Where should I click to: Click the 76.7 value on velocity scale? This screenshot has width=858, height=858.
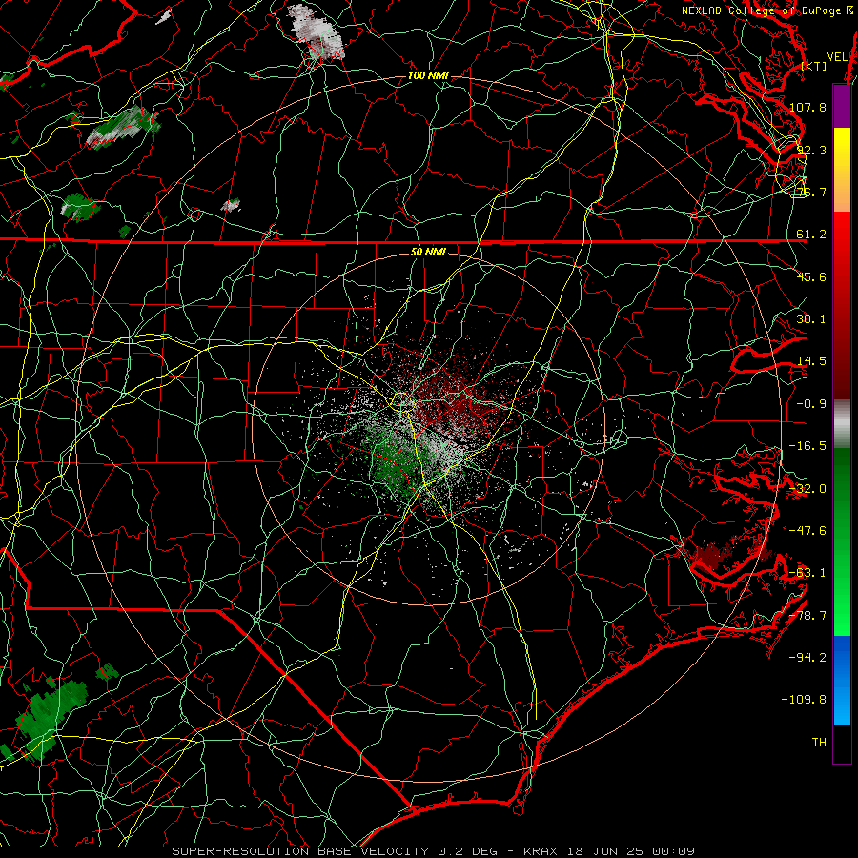point(811,192)
